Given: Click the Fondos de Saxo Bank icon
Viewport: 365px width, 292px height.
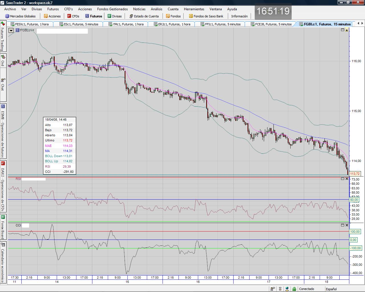Looking at the screenshot, I should coord(191,16).
